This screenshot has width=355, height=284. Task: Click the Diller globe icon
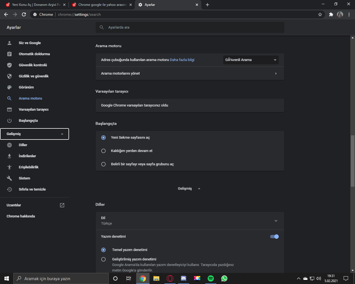(9, 145)
